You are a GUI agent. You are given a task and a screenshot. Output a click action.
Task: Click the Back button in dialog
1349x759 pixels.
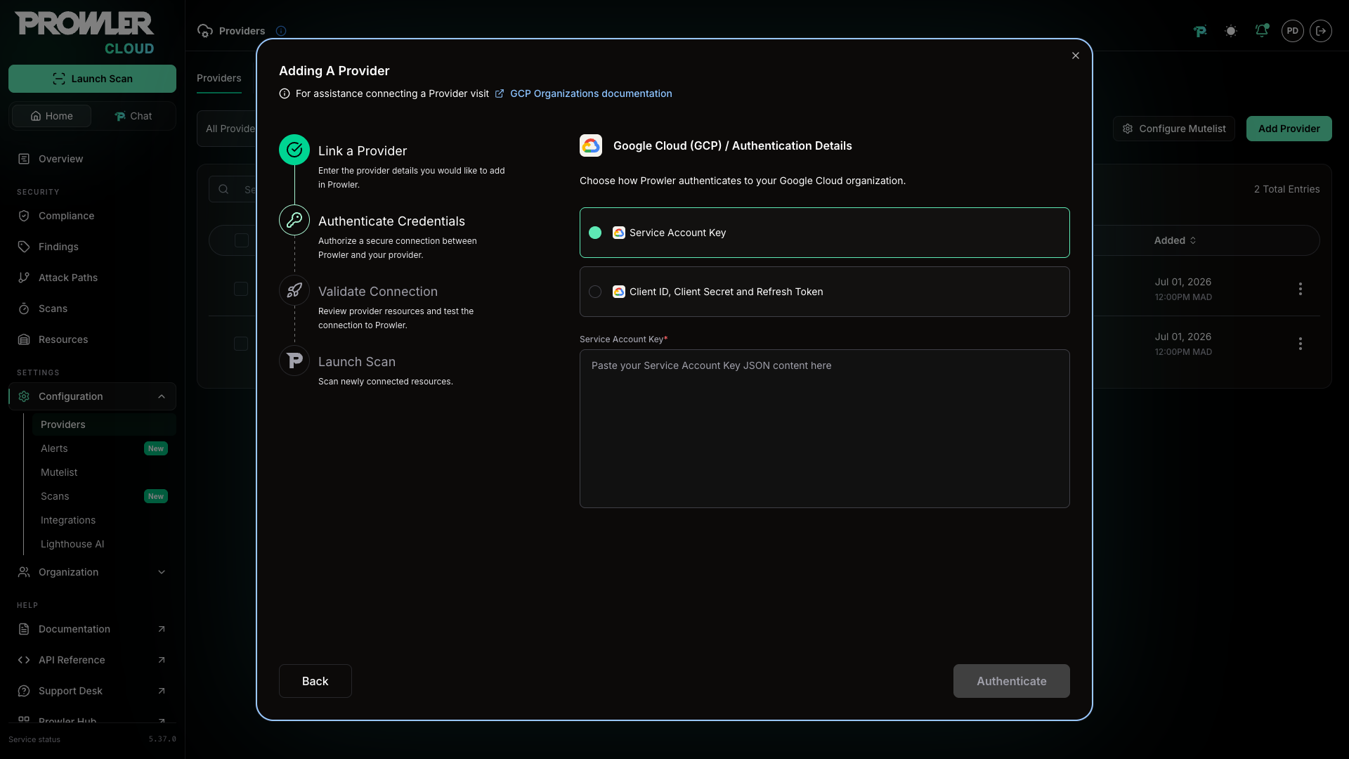point(315,681)
